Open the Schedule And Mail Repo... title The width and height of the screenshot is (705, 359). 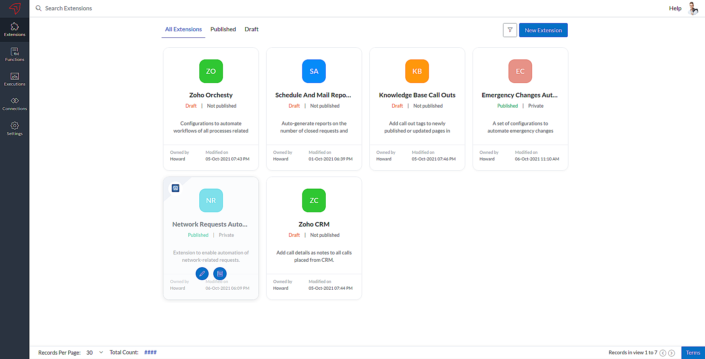point(313,95)
